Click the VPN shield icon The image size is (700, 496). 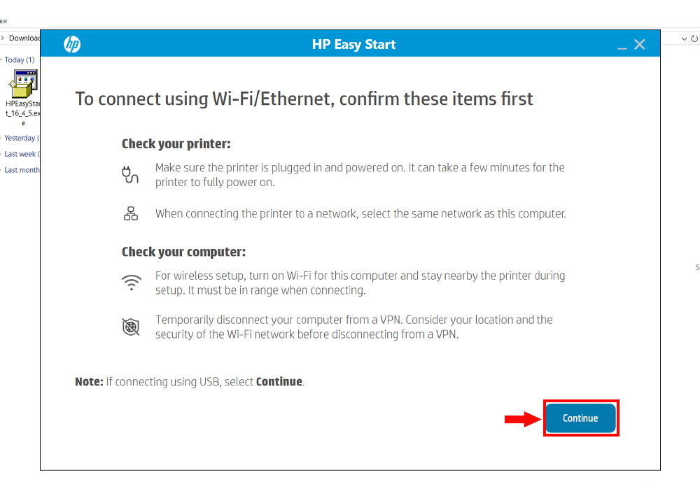pos(131,327)
